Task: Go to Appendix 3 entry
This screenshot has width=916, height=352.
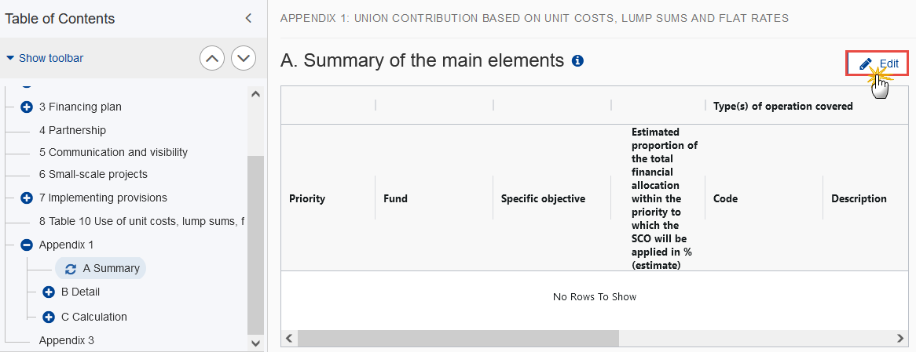Action: pyautogui.click(x=67, y=340)
